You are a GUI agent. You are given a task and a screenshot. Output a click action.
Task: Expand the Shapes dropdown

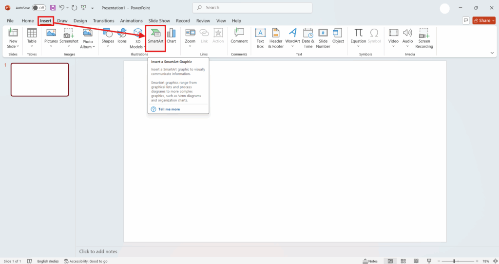pos(108,47)
